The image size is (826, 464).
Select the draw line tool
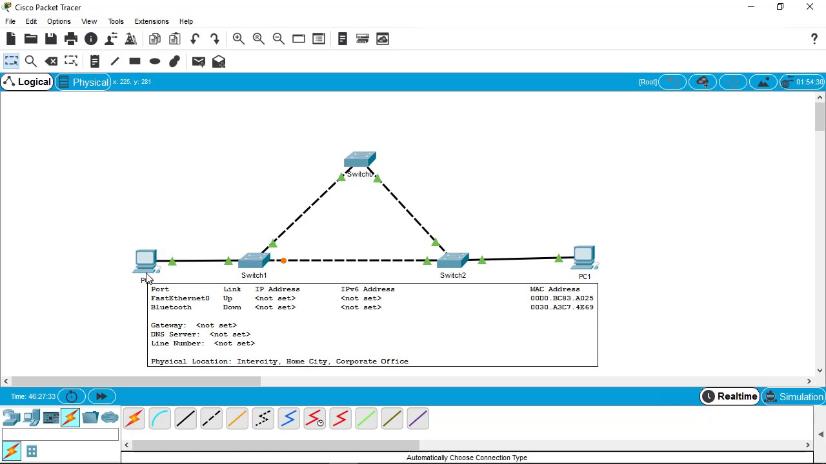pos(115,61)
